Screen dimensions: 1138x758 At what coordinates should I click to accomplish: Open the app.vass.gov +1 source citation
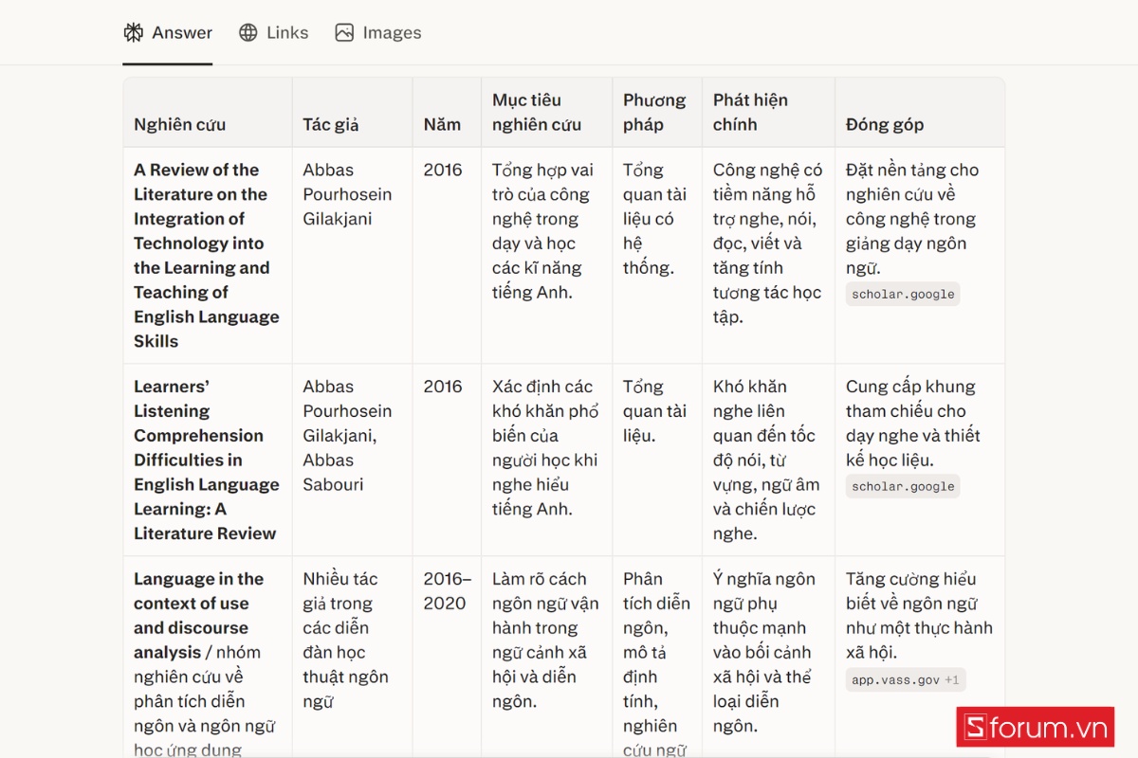906,679
